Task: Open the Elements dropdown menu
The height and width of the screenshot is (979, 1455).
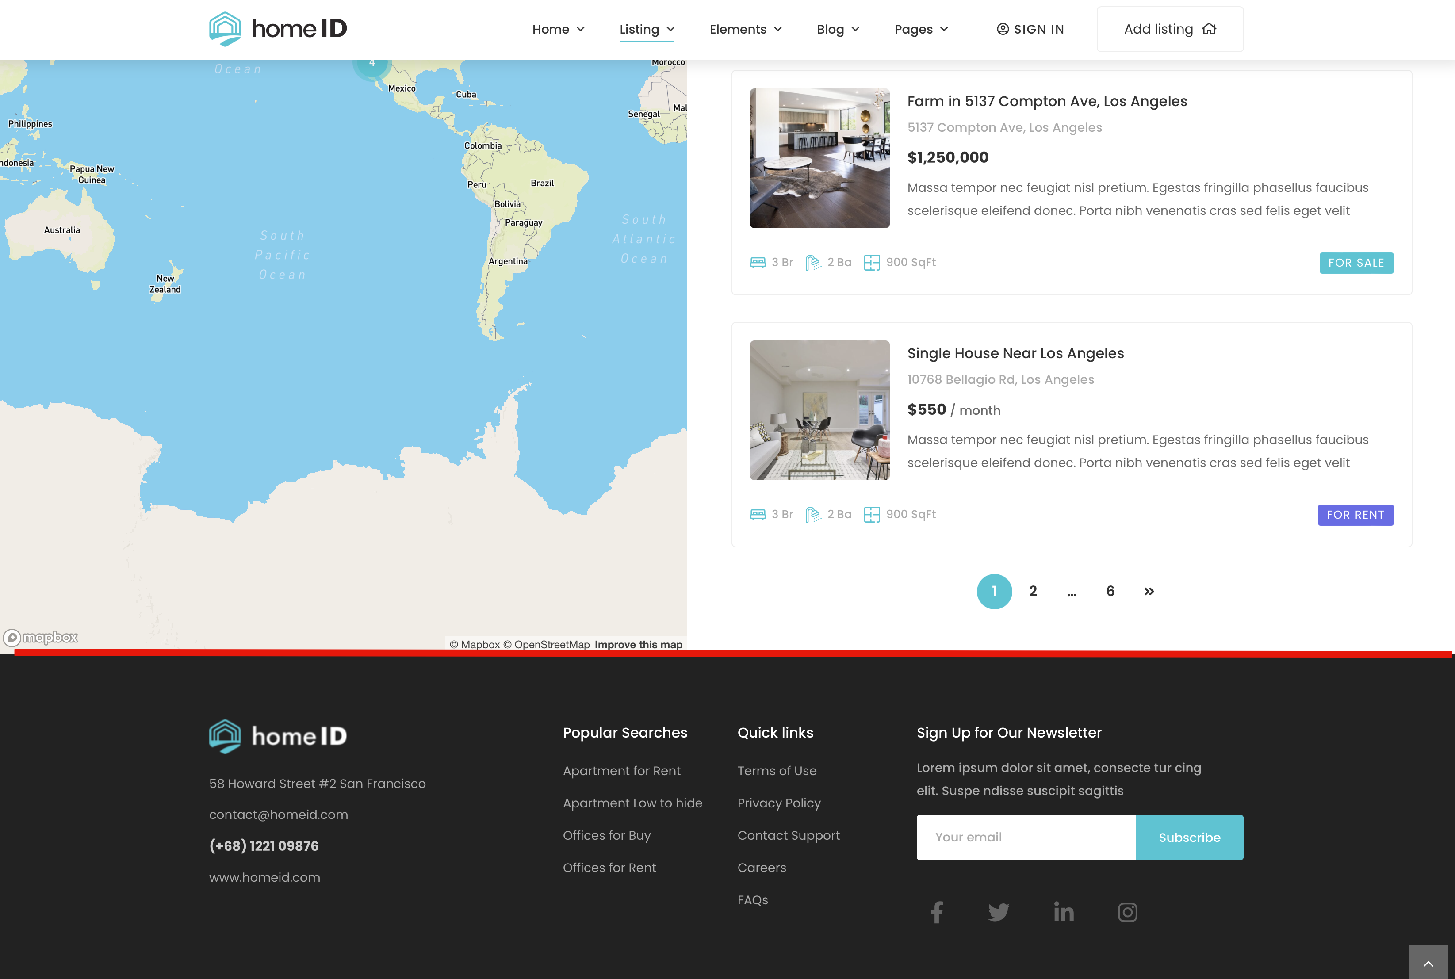Action: click(745, 29)
